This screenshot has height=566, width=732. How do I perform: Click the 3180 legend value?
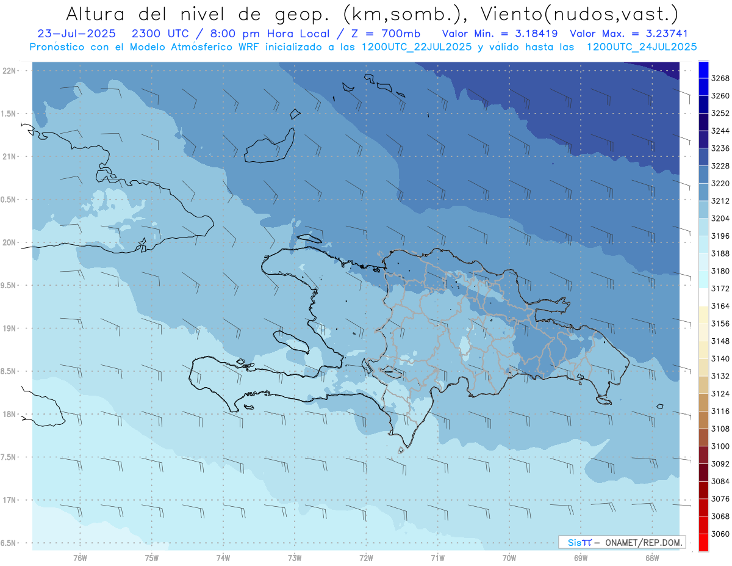(720, 271)
